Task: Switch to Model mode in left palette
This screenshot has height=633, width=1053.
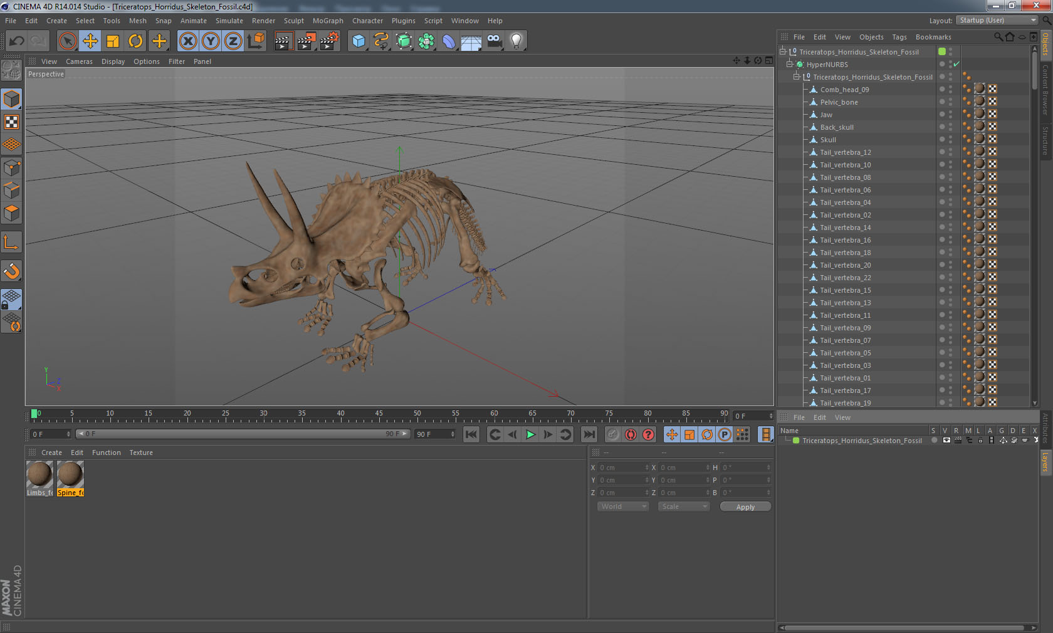Action: pos(12,100)
